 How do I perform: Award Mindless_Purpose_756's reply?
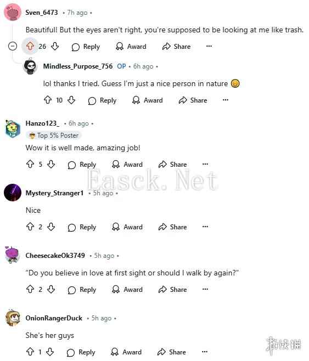pyautogui.click(x=147, y=100)
